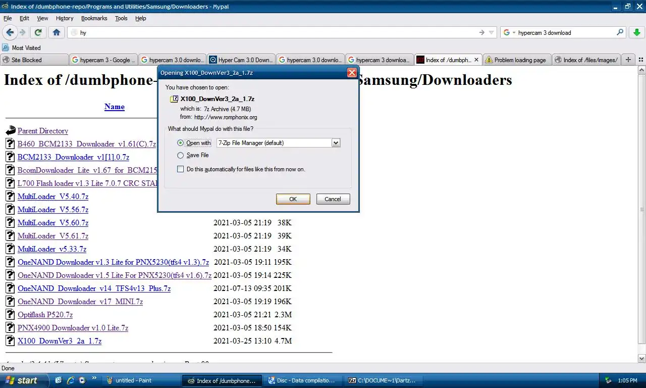Open the View menu
Viewport: 646px width, 388px height.
[x=42, y=18]
